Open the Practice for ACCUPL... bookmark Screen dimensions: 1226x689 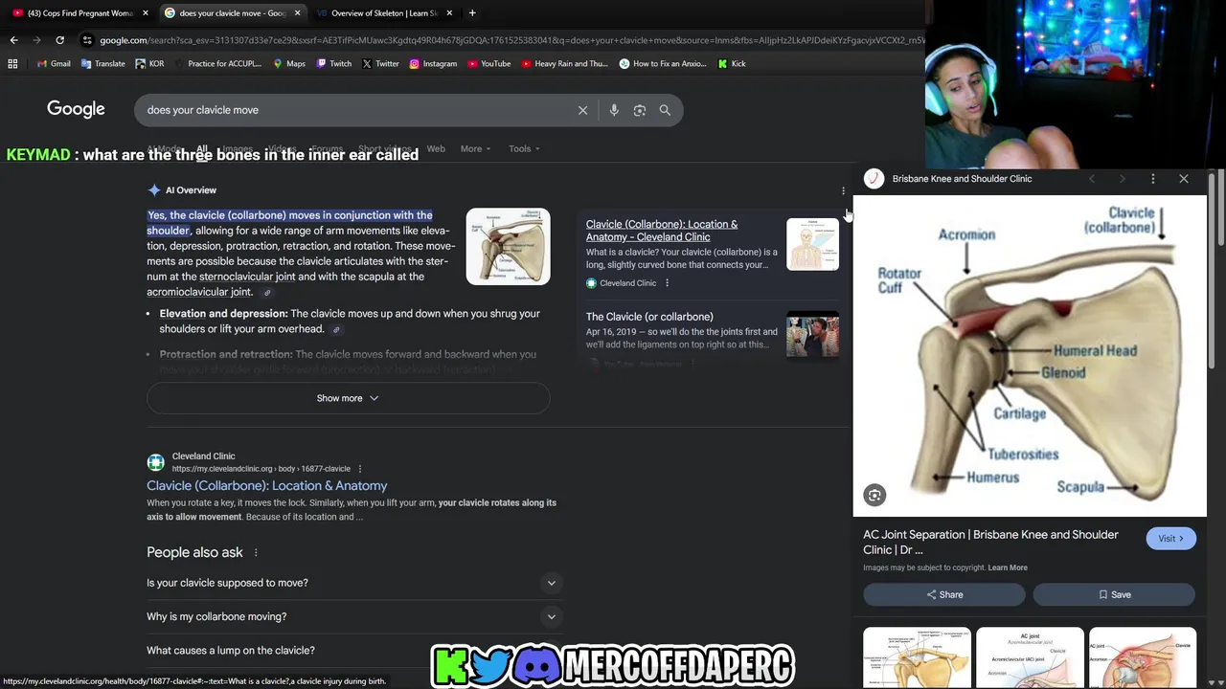click(x=218, y=64)
